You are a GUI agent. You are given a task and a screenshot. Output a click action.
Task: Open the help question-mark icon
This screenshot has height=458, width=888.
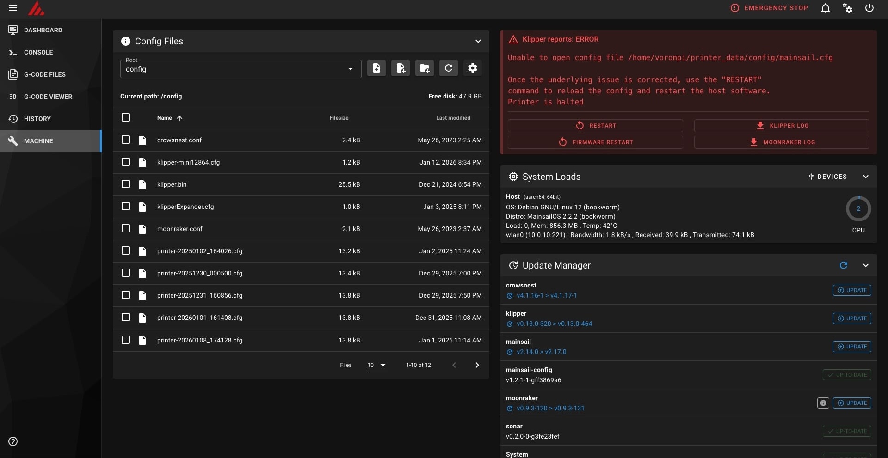(13, 441)
